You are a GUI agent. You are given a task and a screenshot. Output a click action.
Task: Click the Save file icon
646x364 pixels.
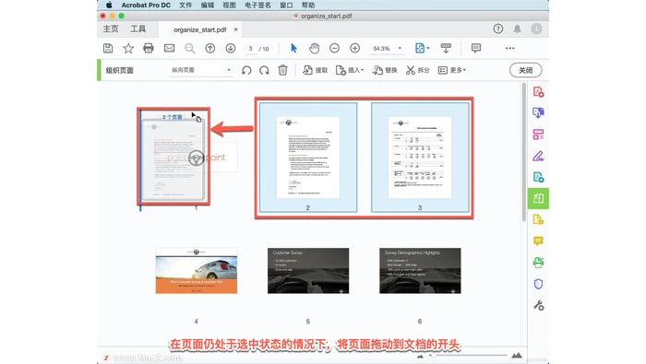108,48
